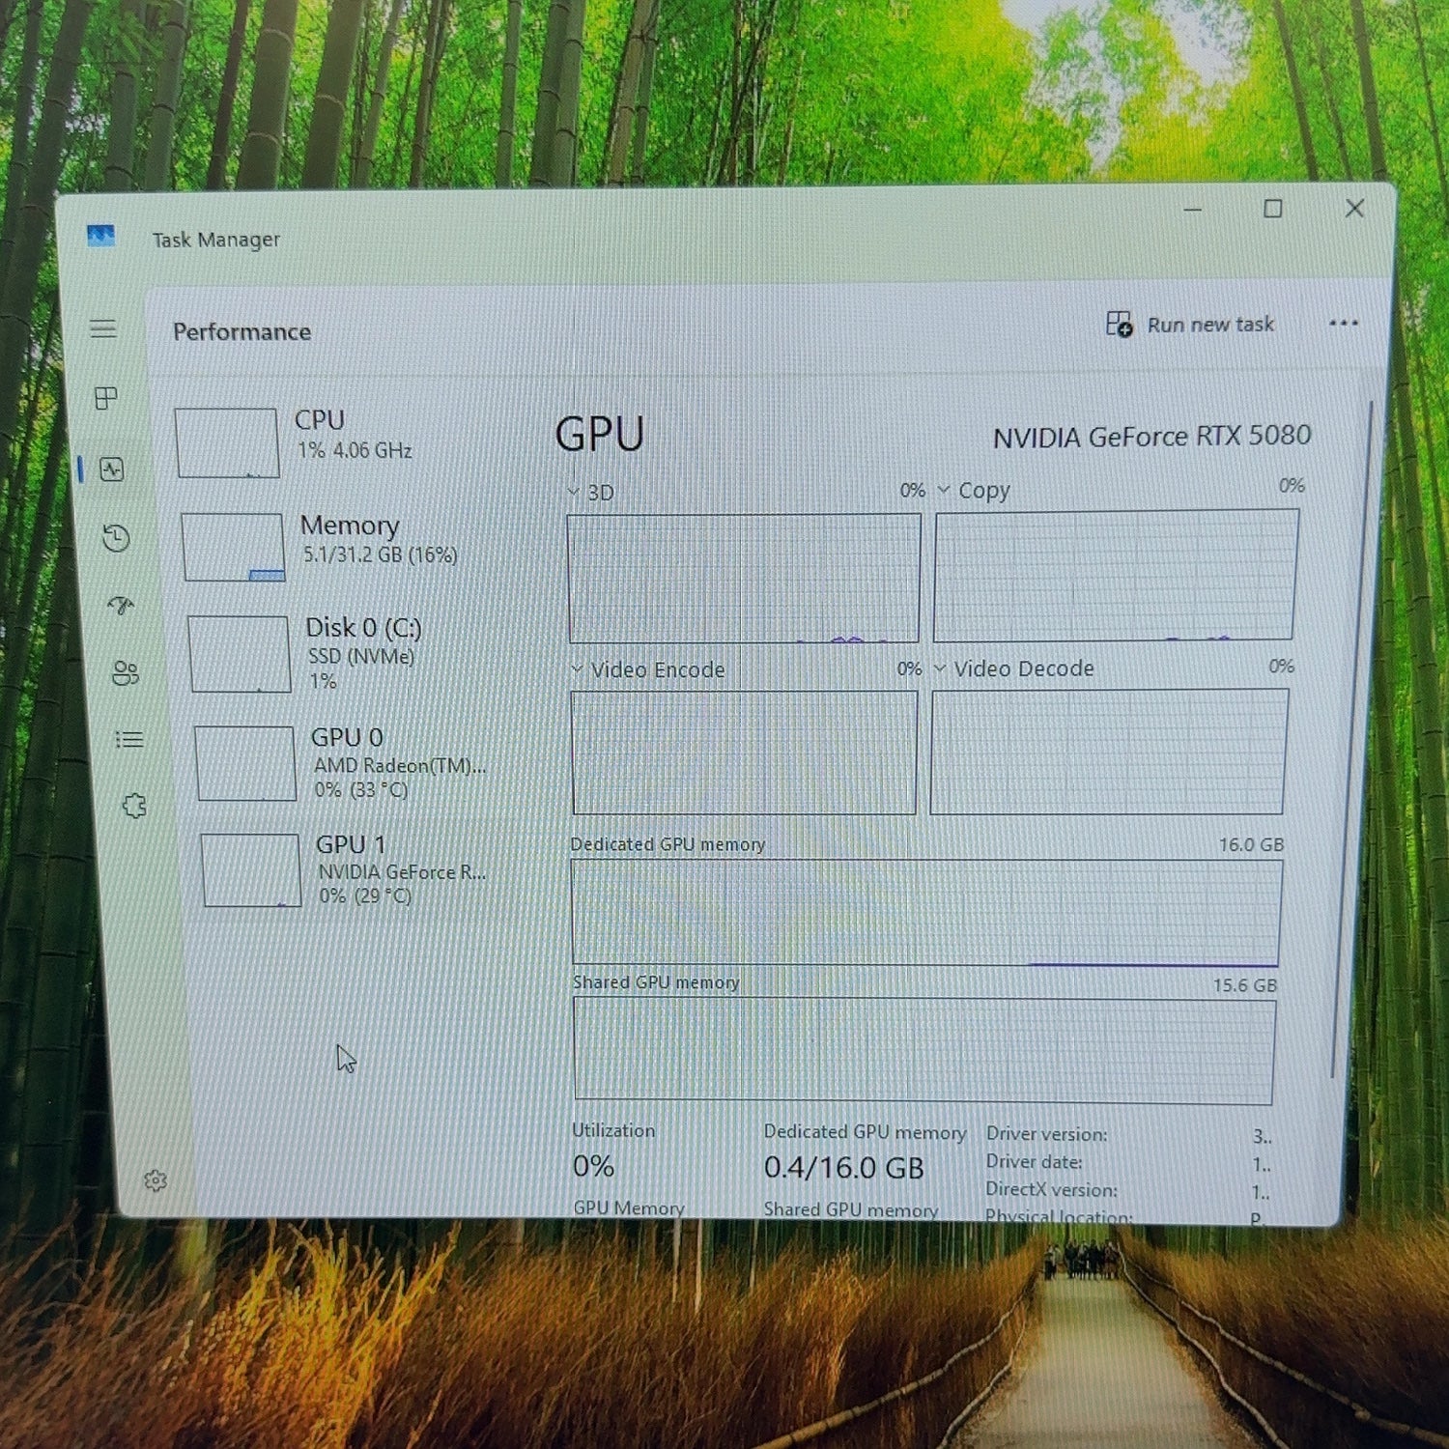Image resolution: width=1449 pixels, height=1449 pixels.
Task: Click the Driver date label
Action: coord(1034,1161)
